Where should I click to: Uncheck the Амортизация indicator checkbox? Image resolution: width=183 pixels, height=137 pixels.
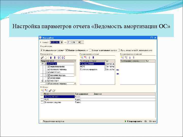[45, 81]
